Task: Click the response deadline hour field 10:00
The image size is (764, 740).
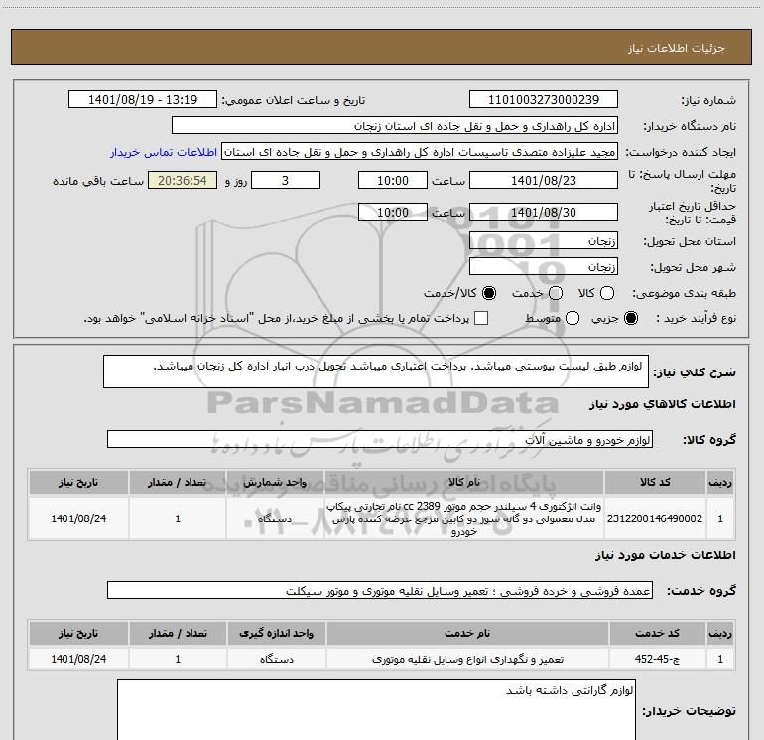Action: click(x=393, y=180)
